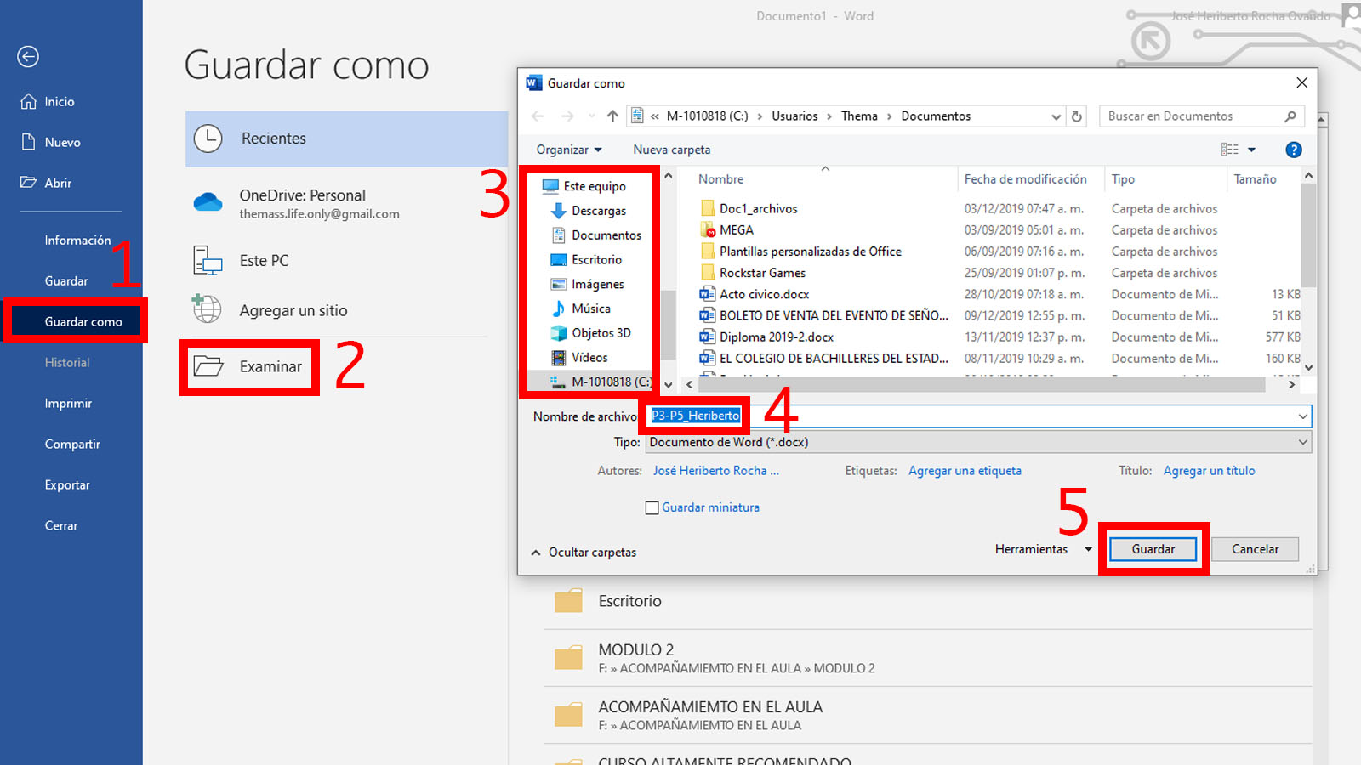Click the change view icon

tap(1230, 150)
